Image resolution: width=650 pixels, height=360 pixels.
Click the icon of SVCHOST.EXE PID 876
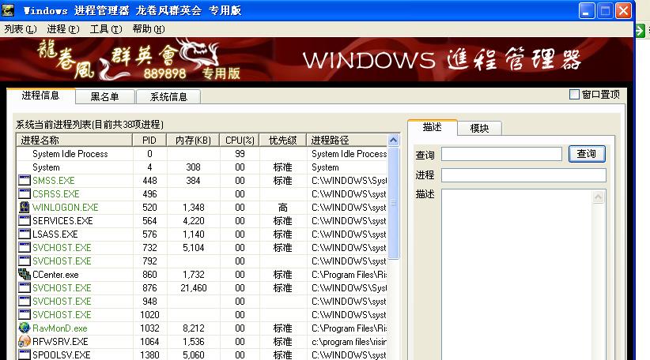click(25, 287)
